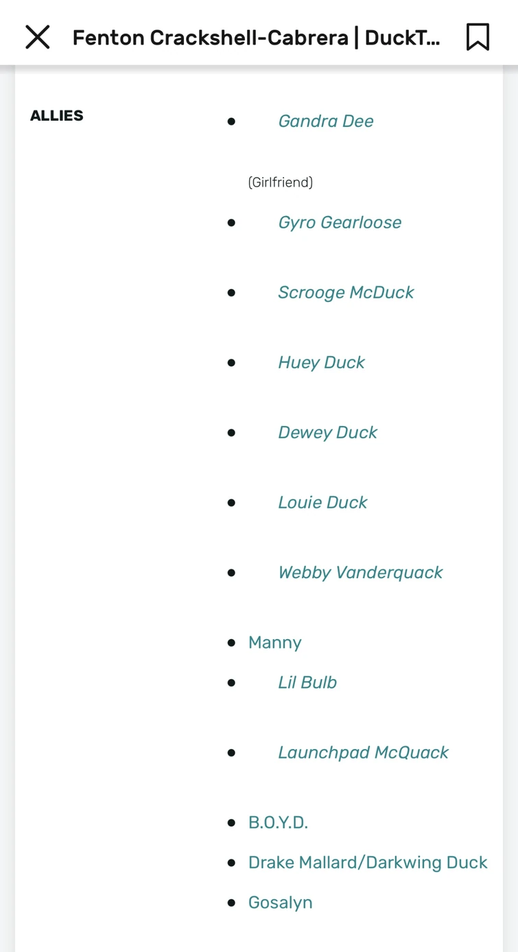Click bullet beside Gosalyn
Screen dimensions: 518x952
coord(231,903)
